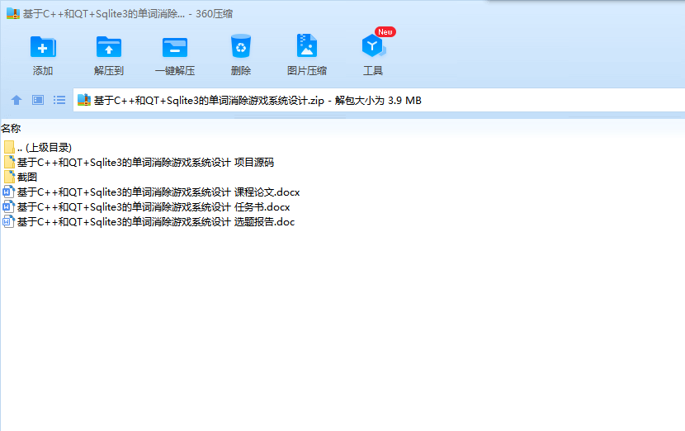Sort by the 名称 column header
This screenshot has height=431, width=685.
(11, 129)
